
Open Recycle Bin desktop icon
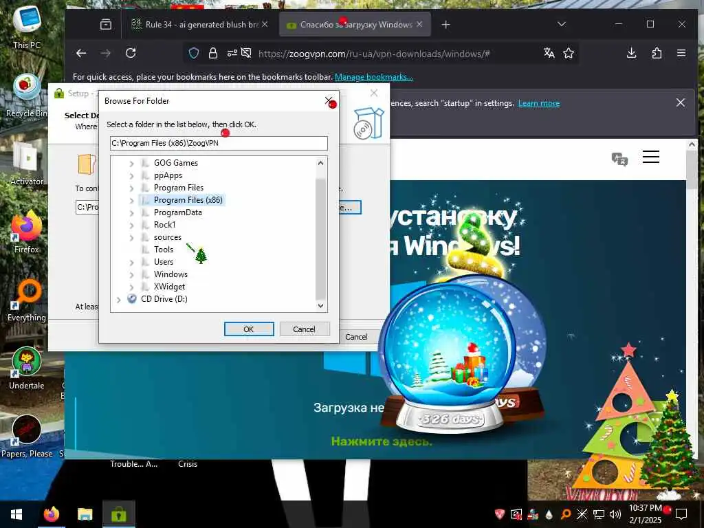click(x=27, y=96)
